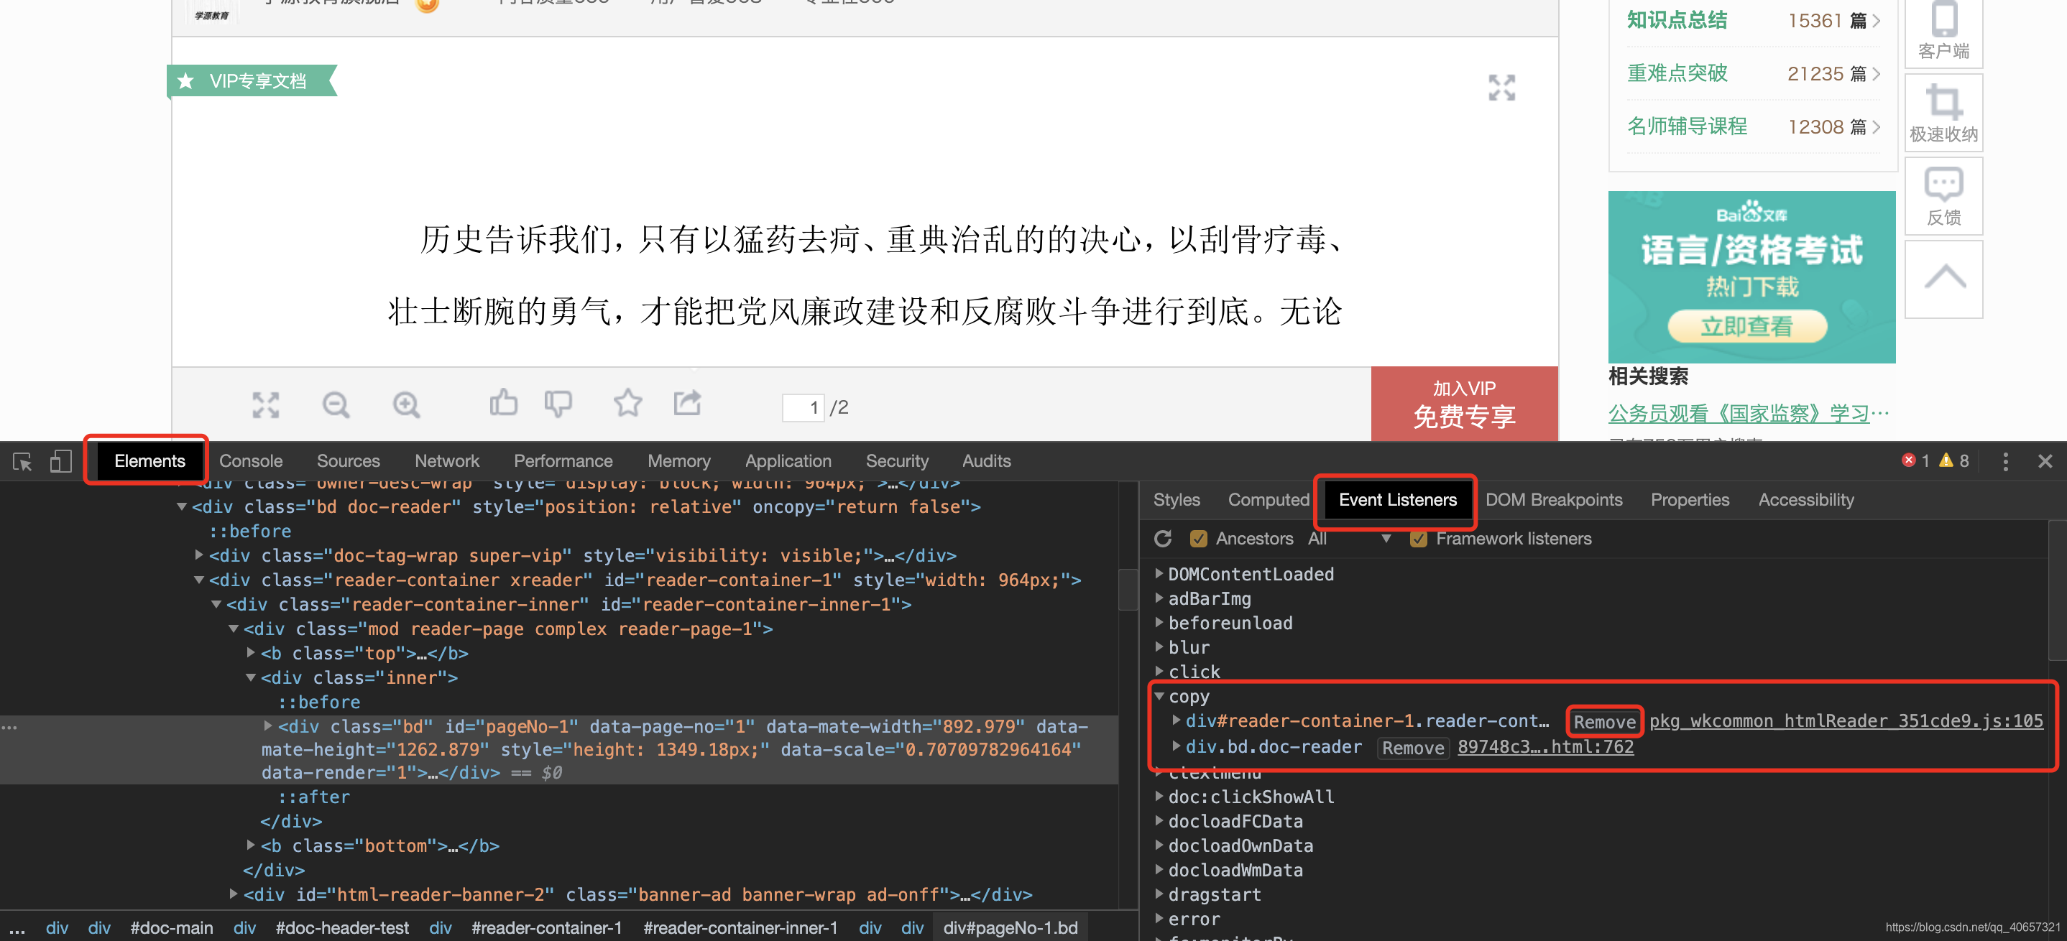Click the inspect element picker icon
Viewport: 2067px width, 941px height.
tap(22, 461)
